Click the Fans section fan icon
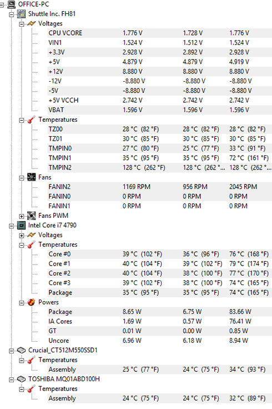 (31, 177)
